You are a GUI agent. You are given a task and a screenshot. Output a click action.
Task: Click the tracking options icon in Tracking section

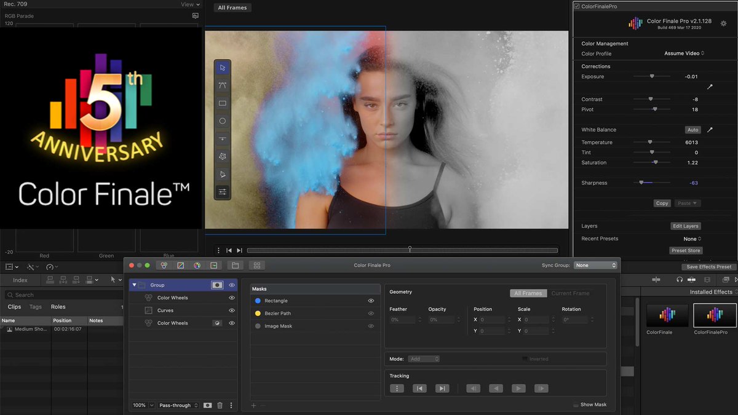[397, 388]
